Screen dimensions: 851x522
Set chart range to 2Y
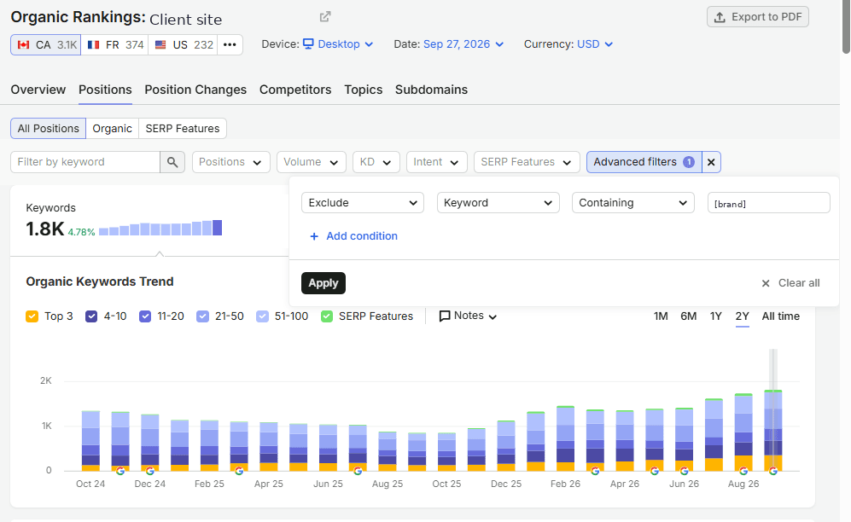(743, 316)
